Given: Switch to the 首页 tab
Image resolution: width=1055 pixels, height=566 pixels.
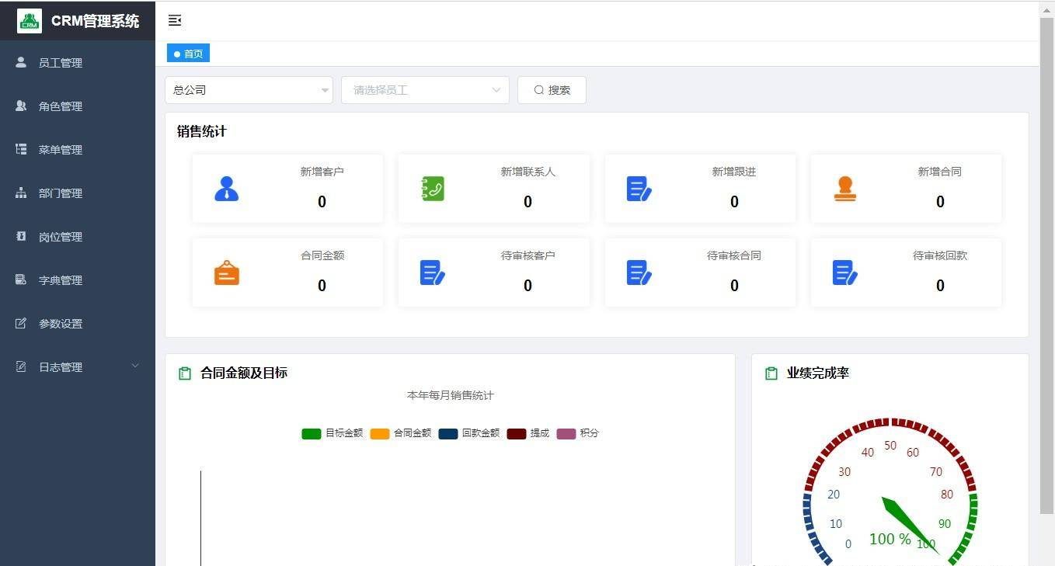Looking at the screenshot, I should pos(188,54).
